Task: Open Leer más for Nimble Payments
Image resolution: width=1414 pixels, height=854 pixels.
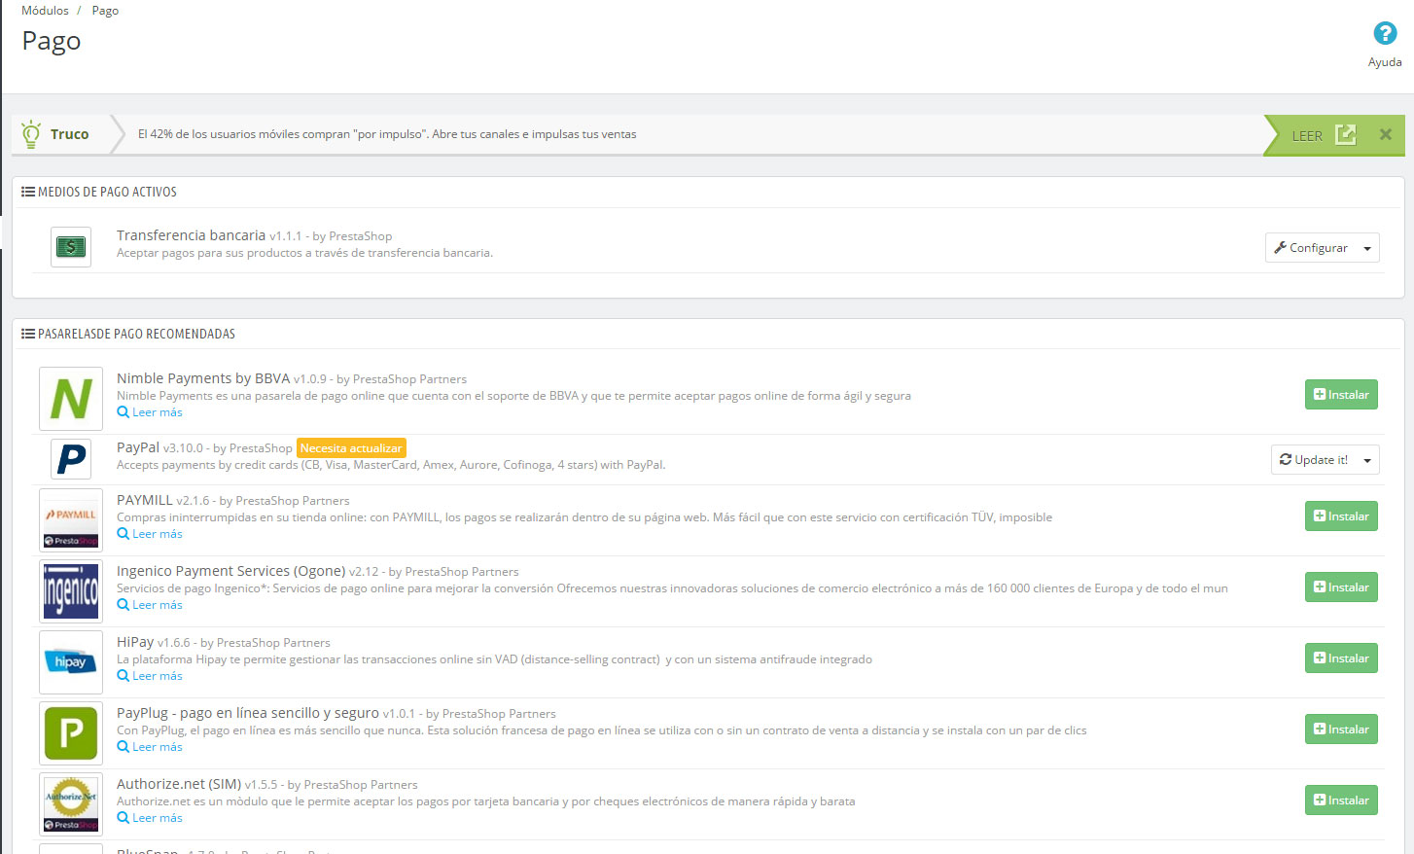Action: (158, 412)
